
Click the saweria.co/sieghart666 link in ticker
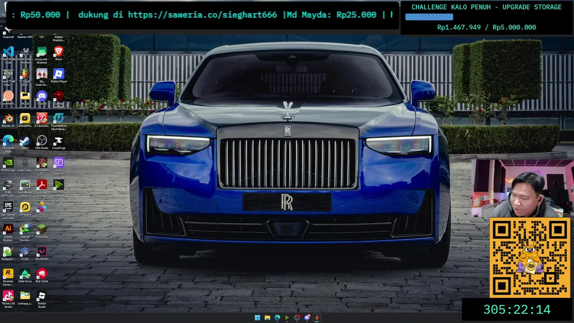point(202,15)
